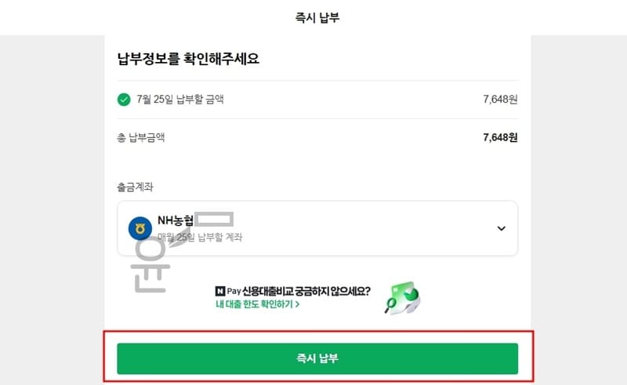Click the arrow after 내 대출 한도 확인하기
The width and height of the screenshot is (627, 385).
(x=297, y=304)
